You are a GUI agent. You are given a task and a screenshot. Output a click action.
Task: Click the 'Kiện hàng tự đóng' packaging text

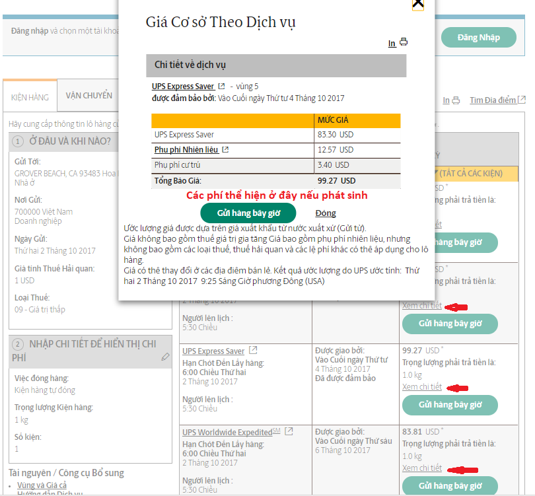click(x=45, y=390)
